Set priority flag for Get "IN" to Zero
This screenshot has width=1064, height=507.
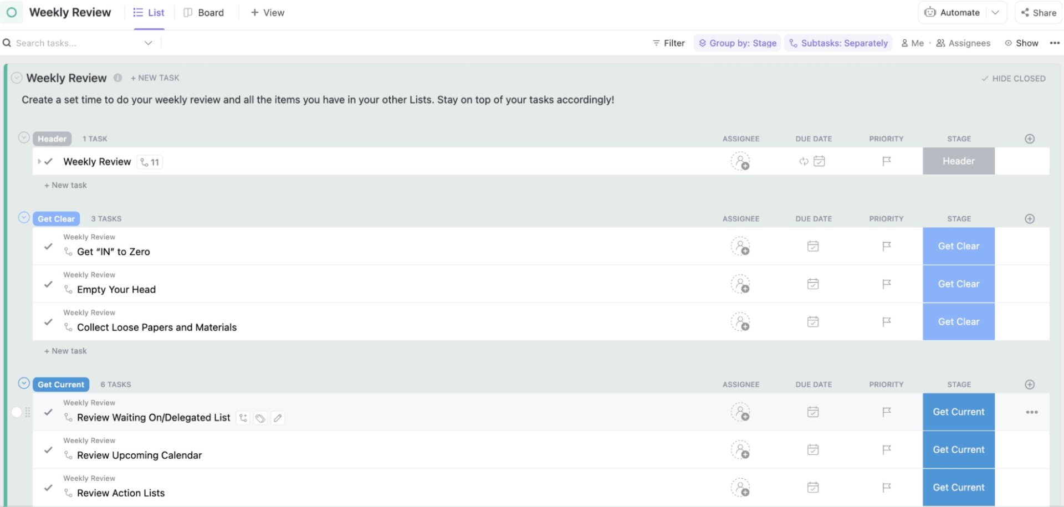(x=886, y=246)
